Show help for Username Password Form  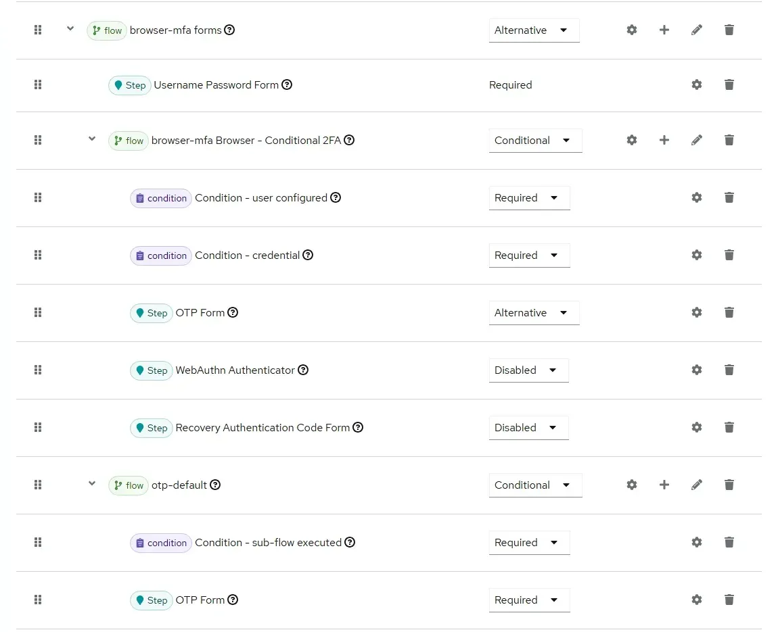tap(287, 84)
